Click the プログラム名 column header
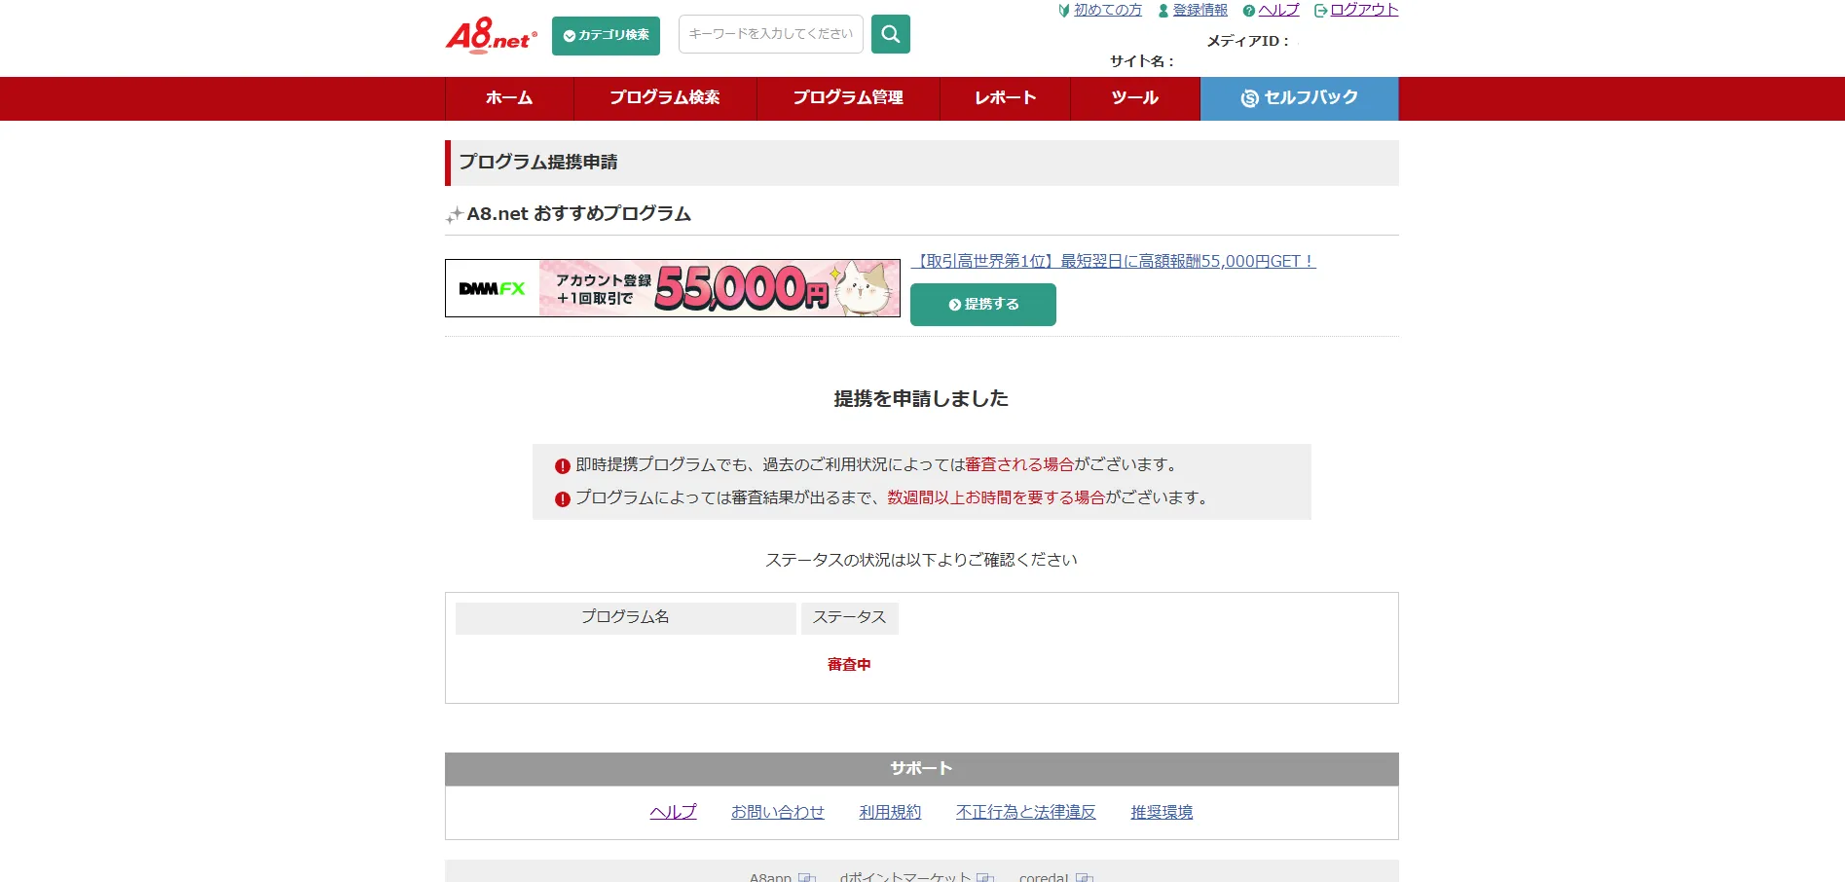This screenshot has width=1845, height=882. (625, 617)
